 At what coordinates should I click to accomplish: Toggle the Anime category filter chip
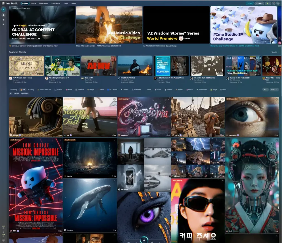coord(69,90)
